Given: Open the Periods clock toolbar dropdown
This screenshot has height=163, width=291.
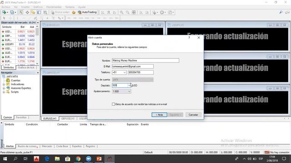Looking at the screenshot, I should pos(163,12).
